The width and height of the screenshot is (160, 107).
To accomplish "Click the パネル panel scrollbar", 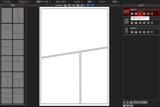I will 25,20.
